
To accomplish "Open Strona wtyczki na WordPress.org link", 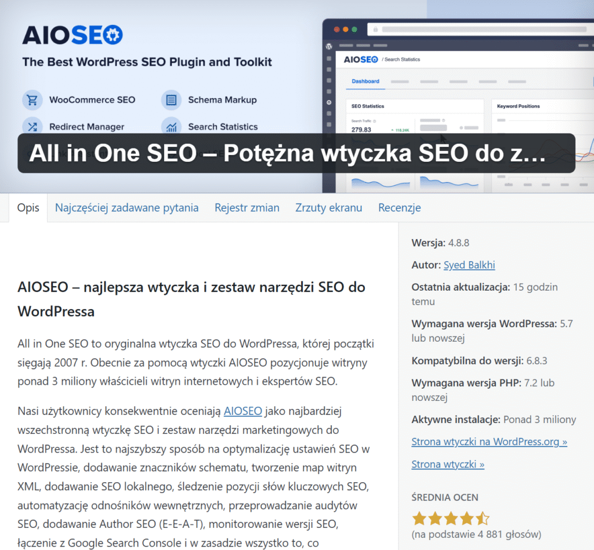I will (489, 442).
